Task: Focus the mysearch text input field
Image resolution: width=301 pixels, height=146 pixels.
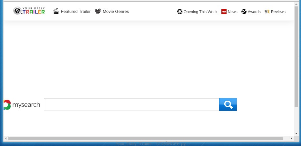Action: click(131, 105)
